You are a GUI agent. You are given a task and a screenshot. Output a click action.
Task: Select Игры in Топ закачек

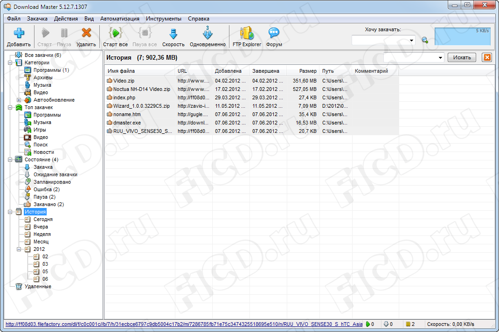40,130
